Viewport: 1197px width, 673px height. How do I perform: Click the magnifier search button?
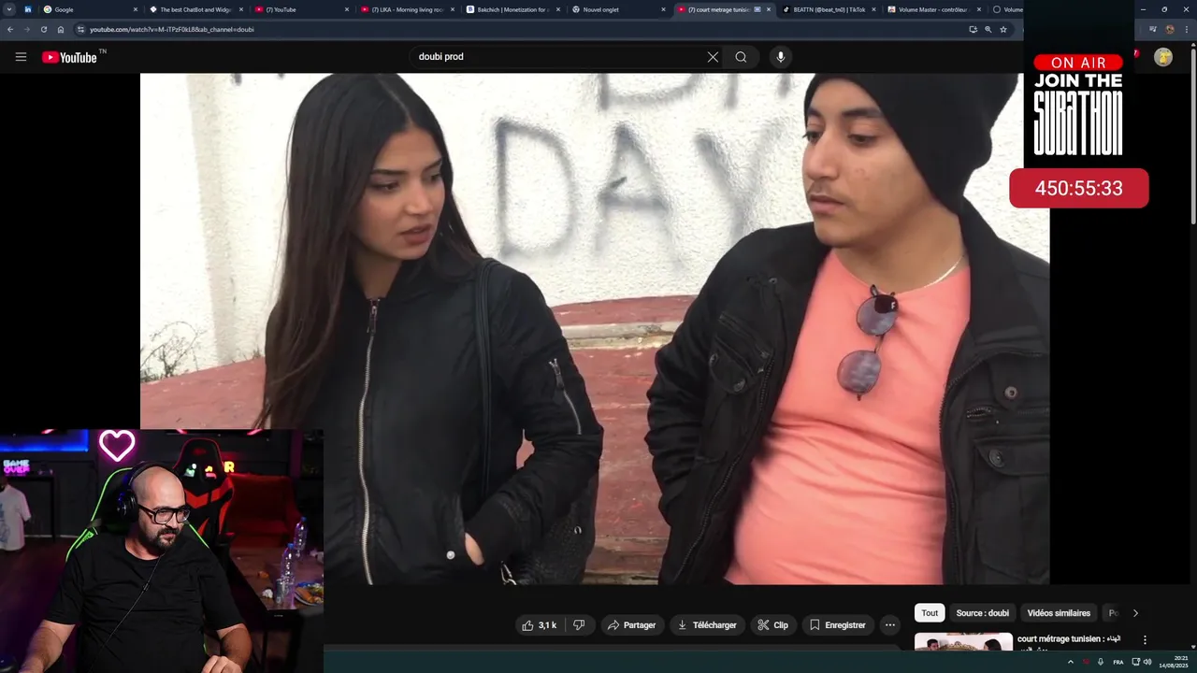(741, 57)
